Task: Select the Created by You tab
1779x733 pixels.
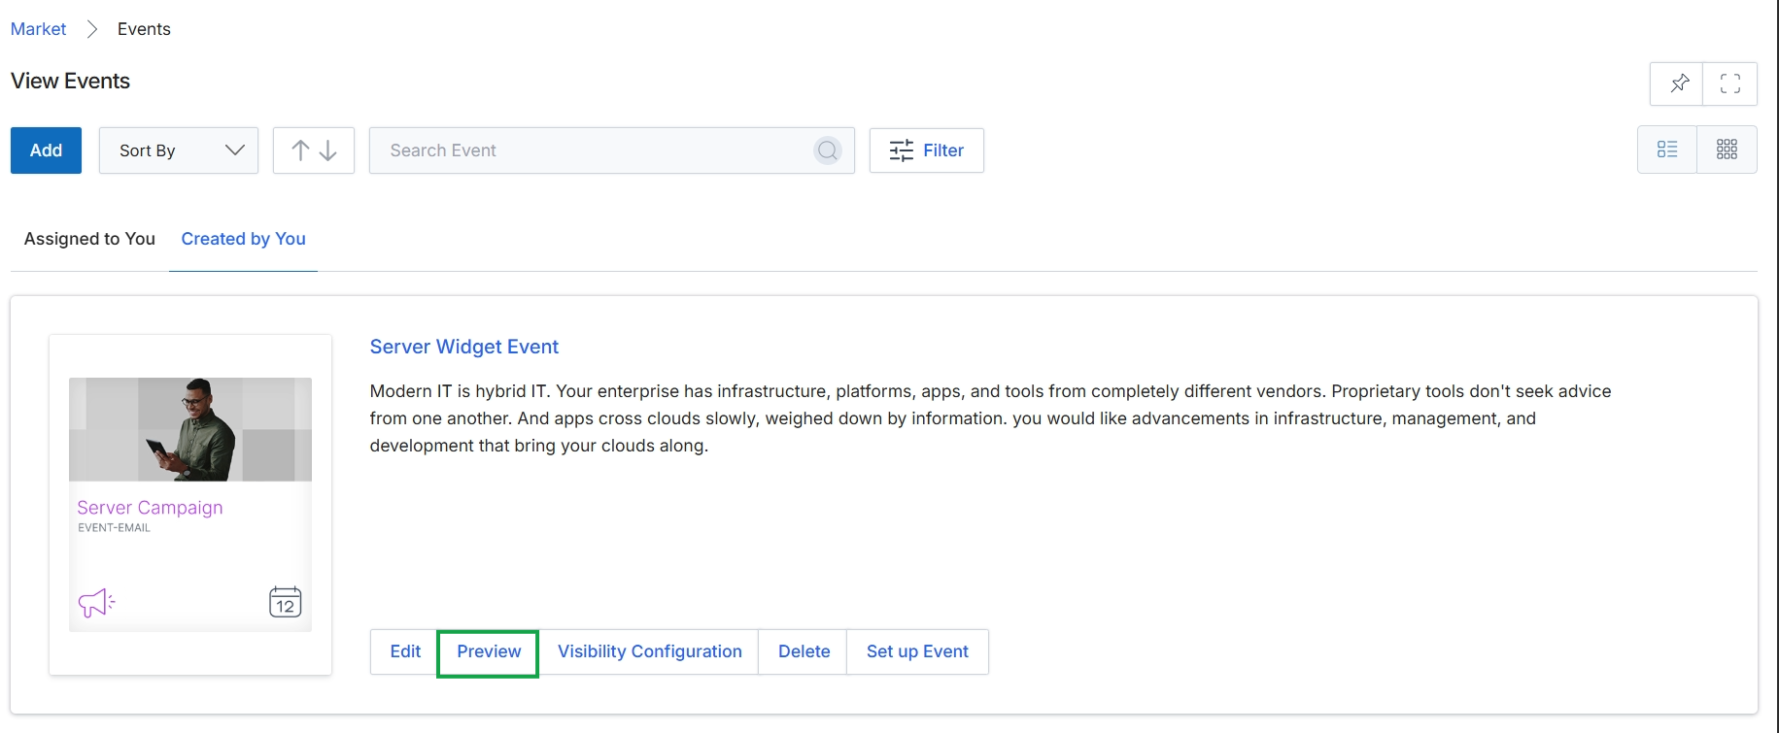Action: [x=243, y=239]
